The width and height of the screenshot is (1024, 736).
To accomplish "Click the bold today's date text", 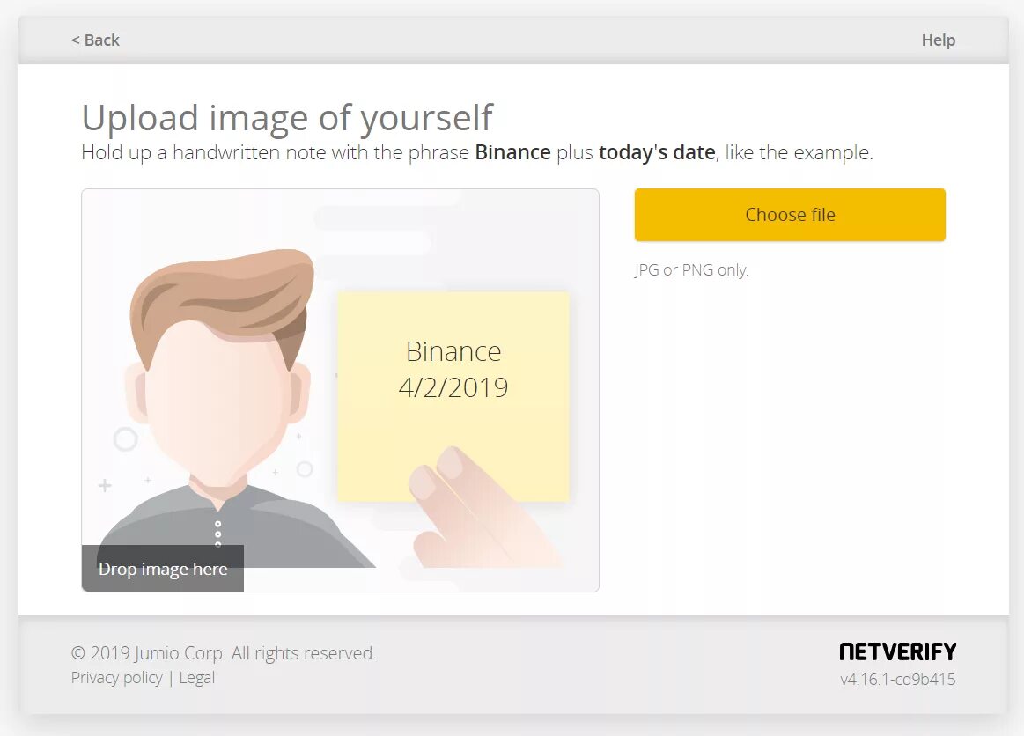I will 658,152.
